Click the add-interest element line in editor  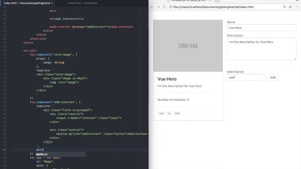(91, 27)
